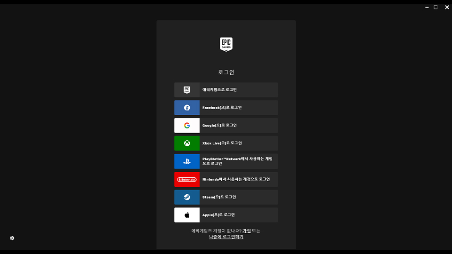This screenshot has width=452, height=254.
Task: Click the Apple logo icon
Action: [187, 215]
